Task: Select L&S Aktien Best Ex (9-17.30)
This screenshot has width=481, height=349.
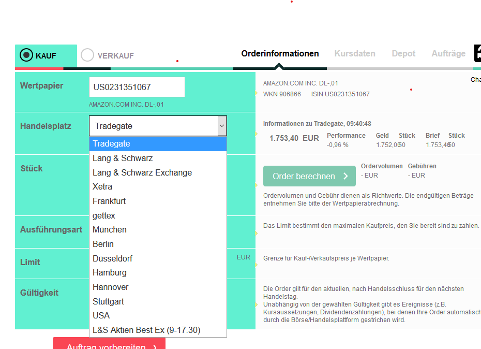Action: point(158,330)
